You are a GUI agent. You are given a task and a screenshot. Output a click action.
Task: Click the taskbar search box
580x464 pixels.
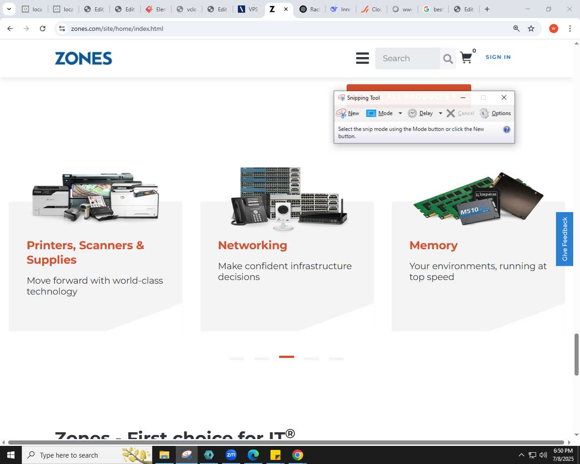[x=87, y=455]
